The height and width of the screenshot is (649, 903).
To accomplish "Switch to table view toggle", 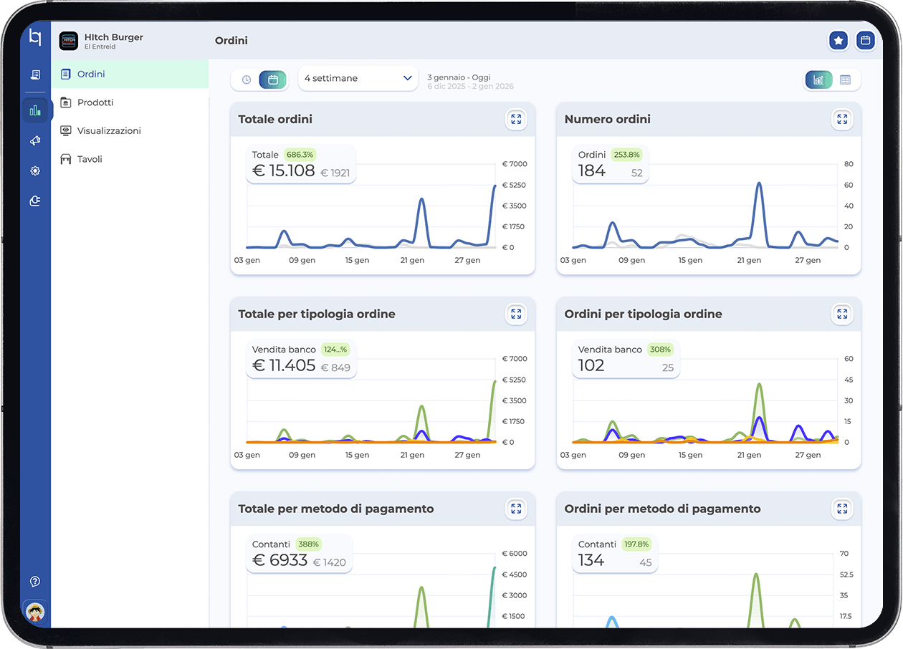I will pyautogui.click(x=846, y=80).
